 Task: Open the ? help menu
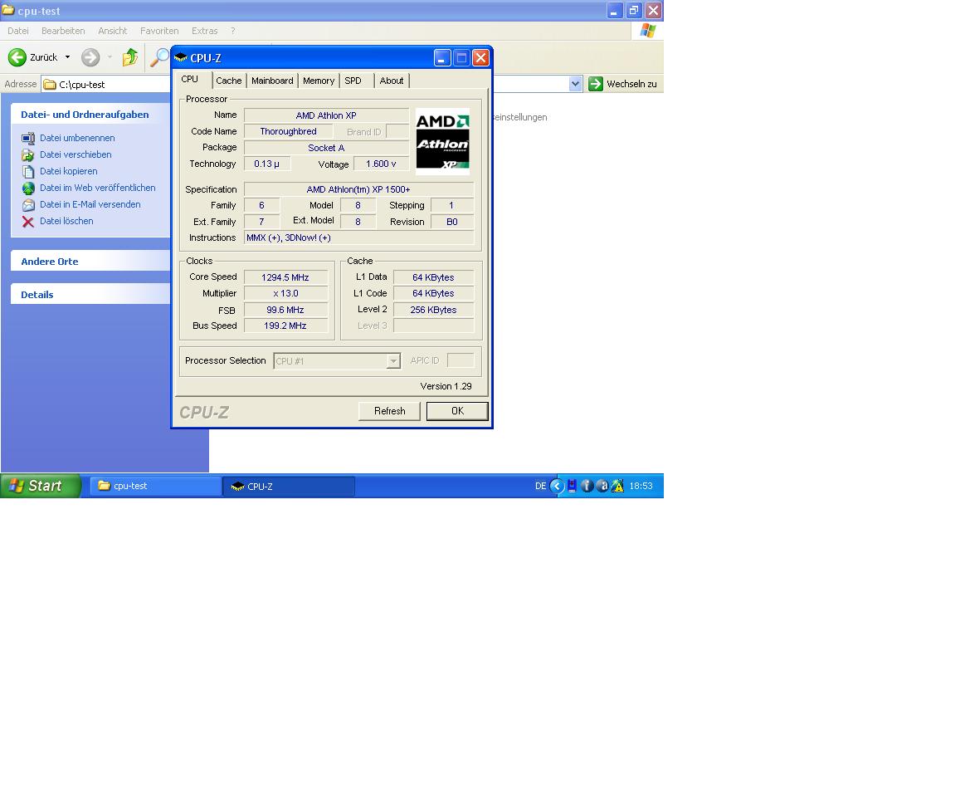[x=232, y=31]
